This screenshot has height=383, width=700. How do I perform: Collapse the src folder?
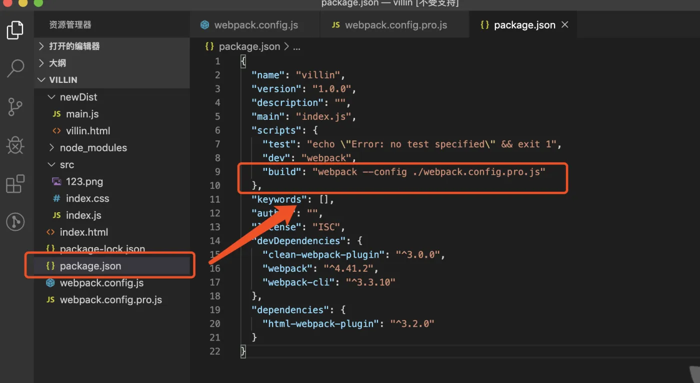(x=112, y=165)
